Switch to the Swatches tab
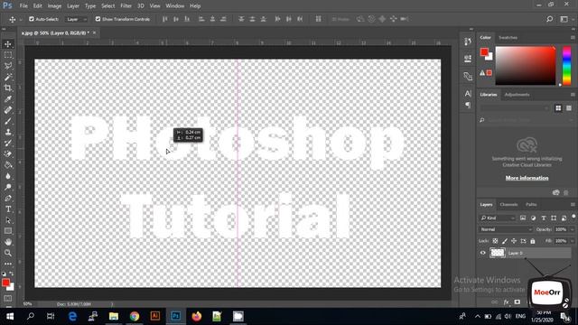 [x=508, y=38]
